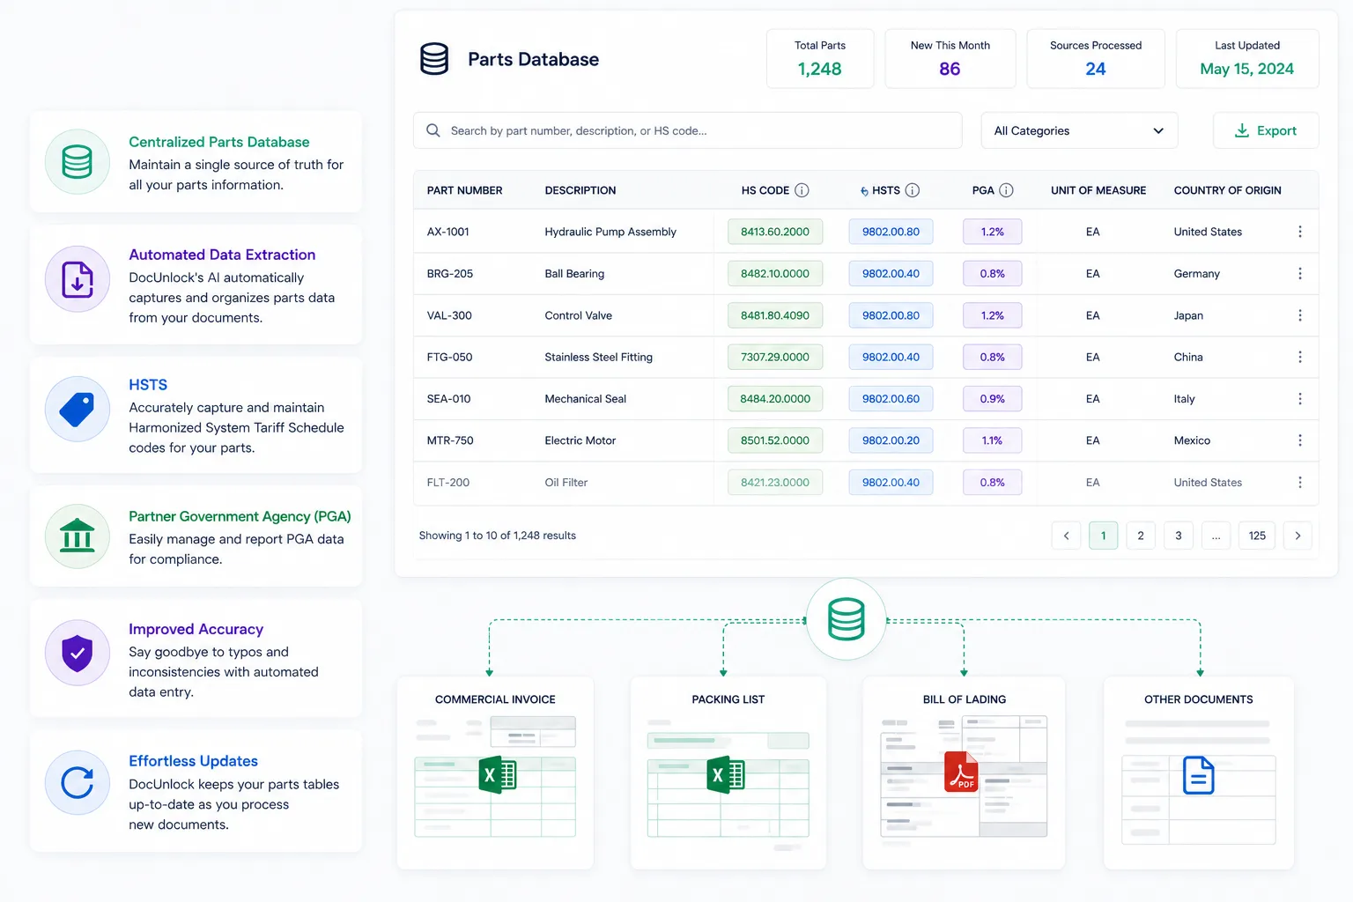
Task: Click the Automated Data Extraction document icon
Action: point(78,280)
